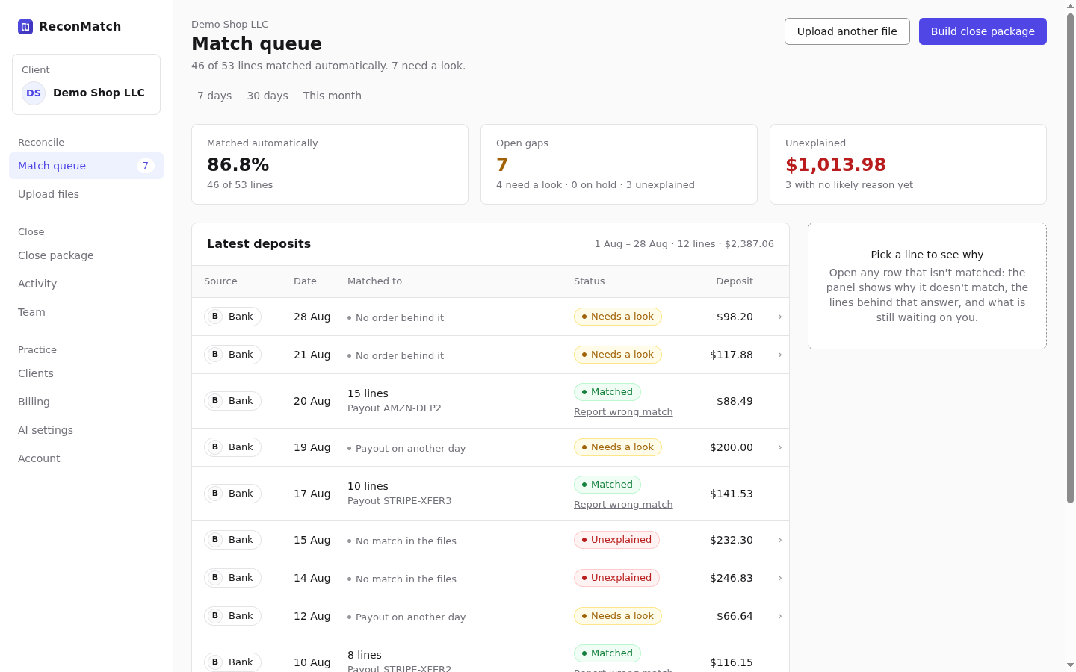This screenshot has height=672, width=1076.
Task: Select the 30 days filter
Action: [x=268, y=96]
